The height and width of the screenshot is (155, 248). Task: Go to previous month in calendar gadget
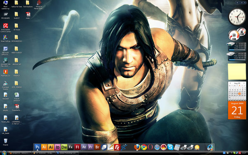(230, 83)
